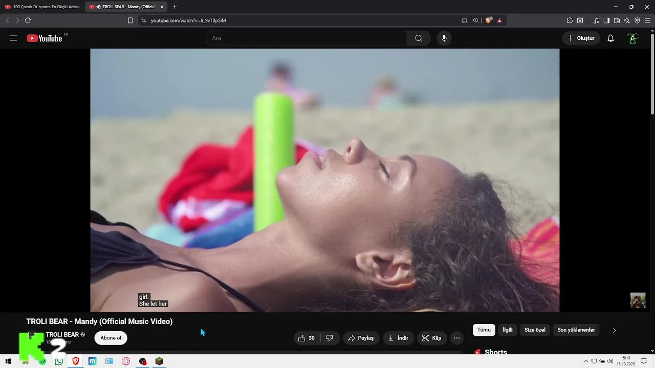This screenshot has height=368, width=655.
Task: Open Maxthon browser from the taskbar
Action: tap(92, 361)
